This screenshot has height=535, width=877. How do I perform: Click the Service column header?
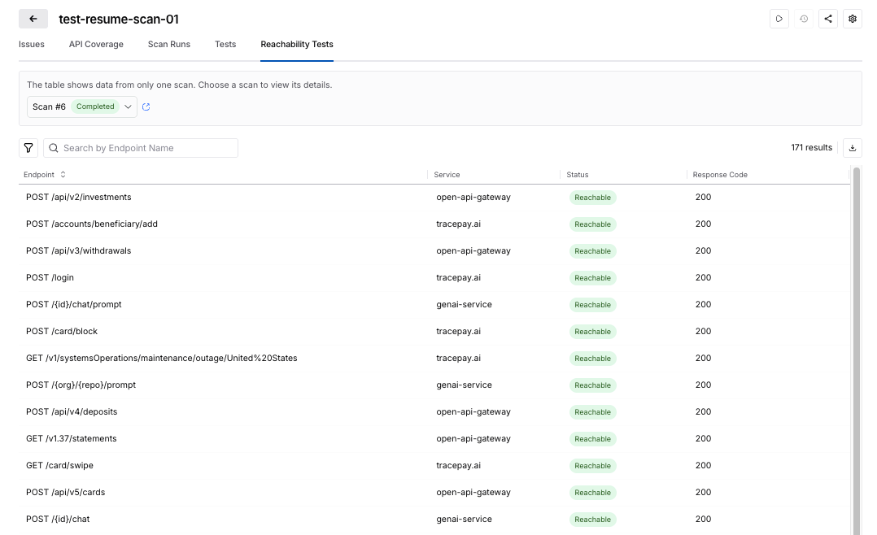click(x=447, y=175)
